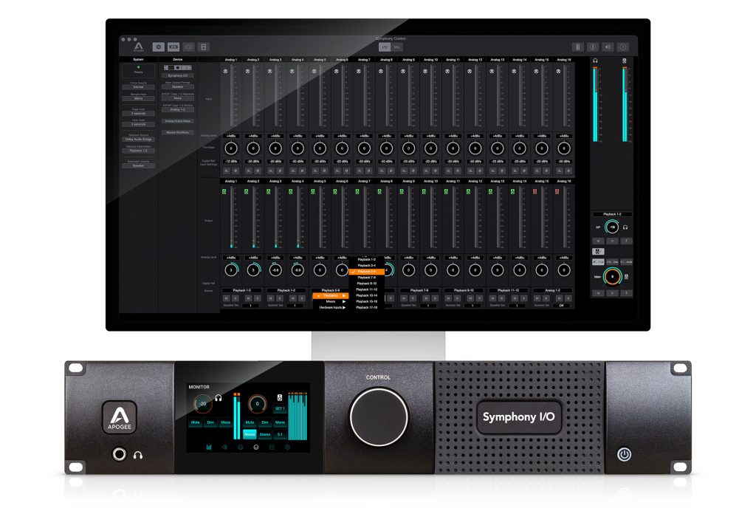
Task: Click the toolbar icon right of gear
Action: pyautogui.click(x=174, y=47)
